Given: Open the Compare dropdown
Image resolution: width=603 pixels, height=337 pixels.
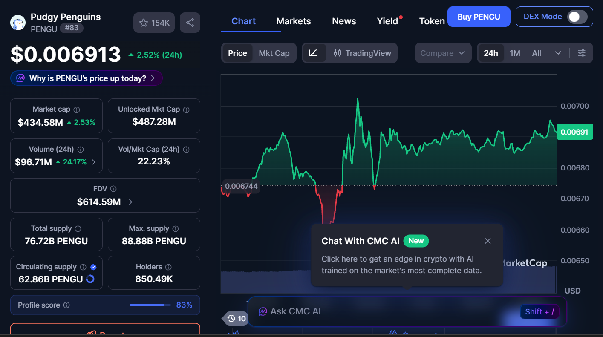Looking at the screenshot, I should click(x=443, y=52).
